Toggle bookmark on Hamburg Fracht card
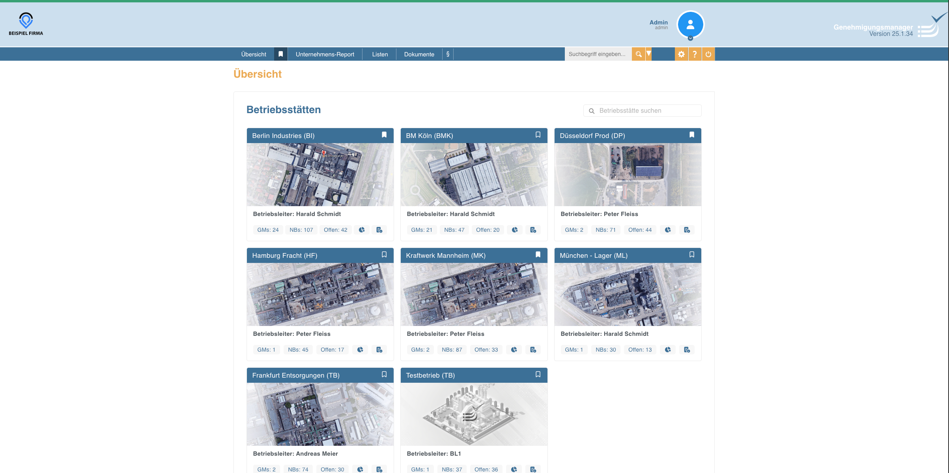This screenshot has height=473, width=949. tap(384, 255)
